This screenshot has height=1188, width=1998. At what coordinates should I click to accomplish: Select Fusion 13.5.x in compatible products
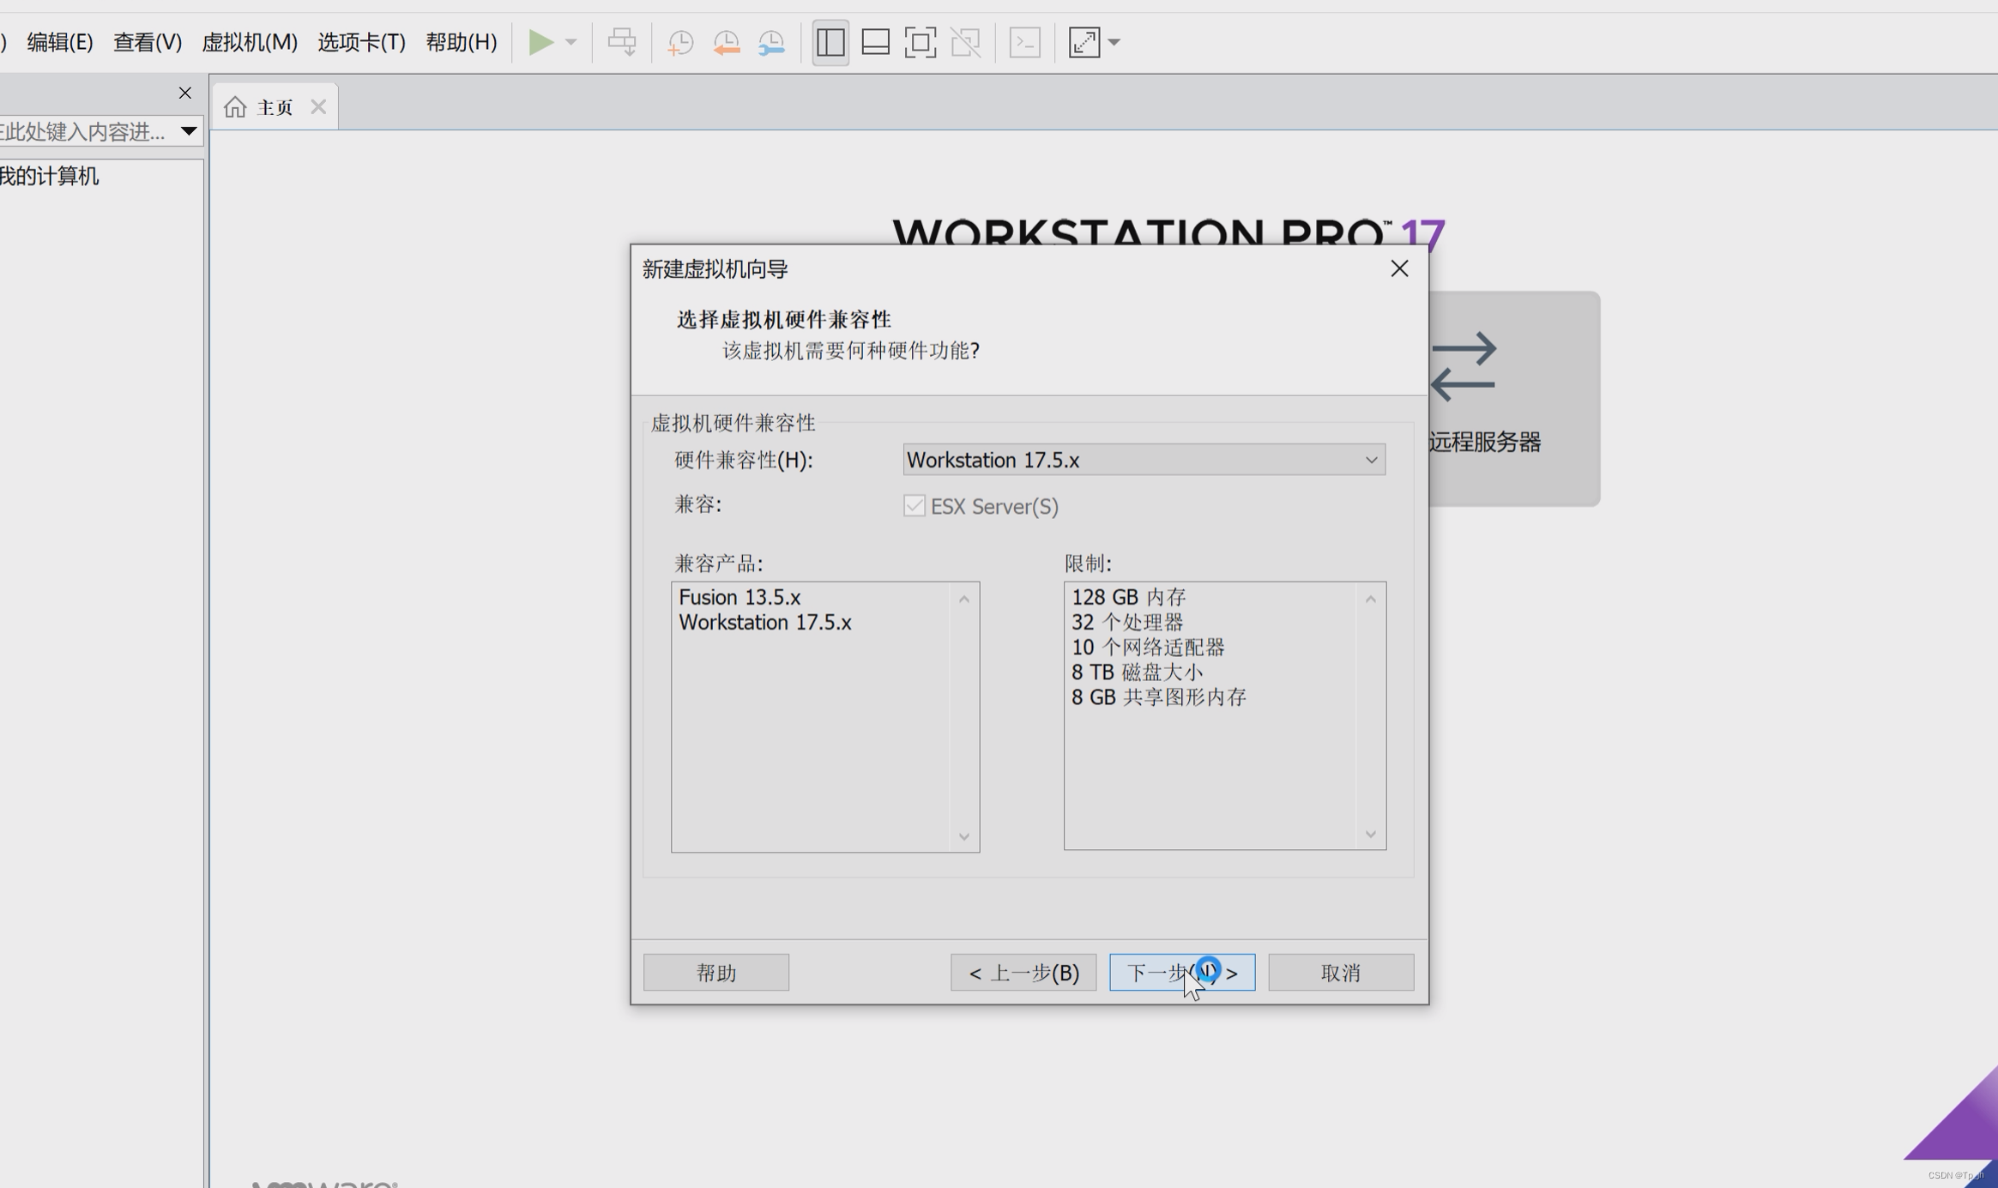739,597
